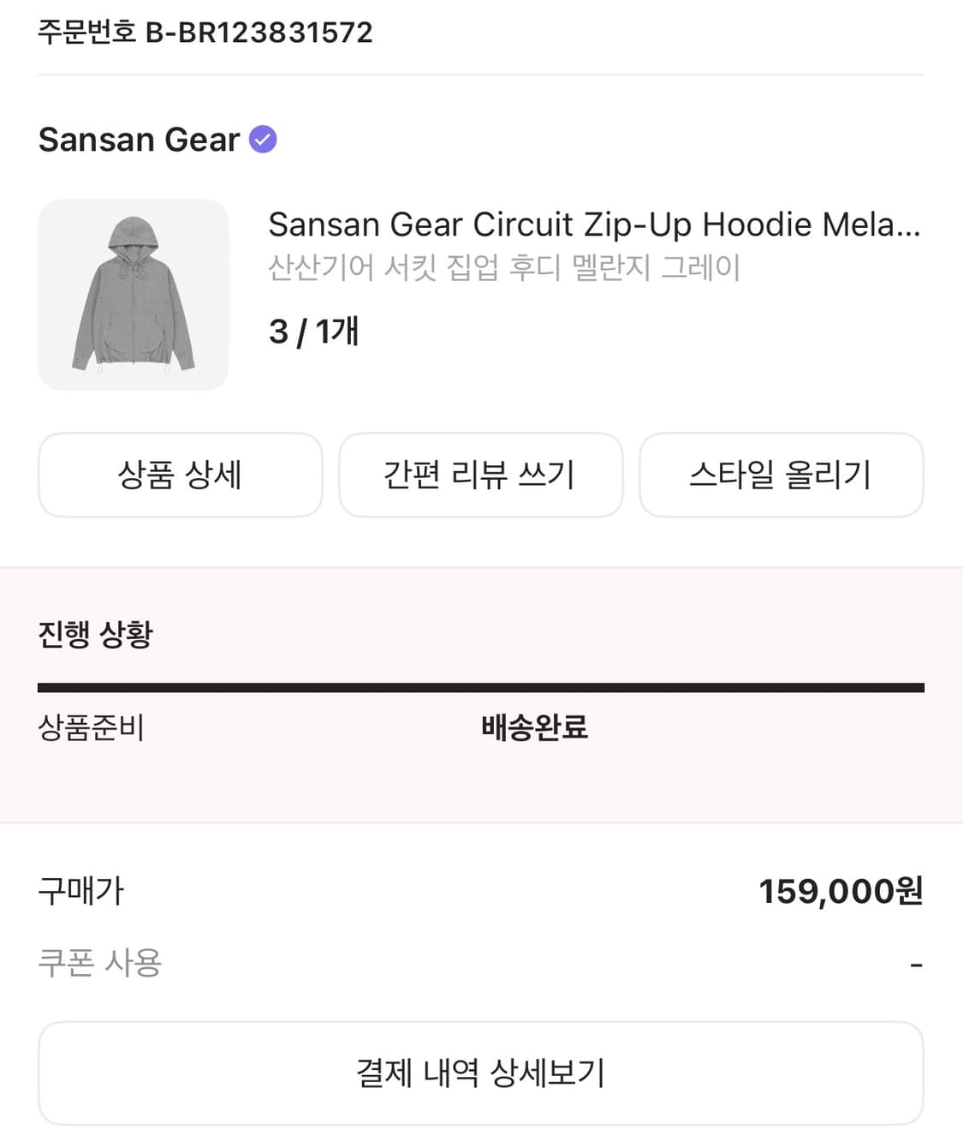The height and width of the screenshot is (1142, 963).
Task: Click the purple verified badge icon
Action: (x=263, y=139)
